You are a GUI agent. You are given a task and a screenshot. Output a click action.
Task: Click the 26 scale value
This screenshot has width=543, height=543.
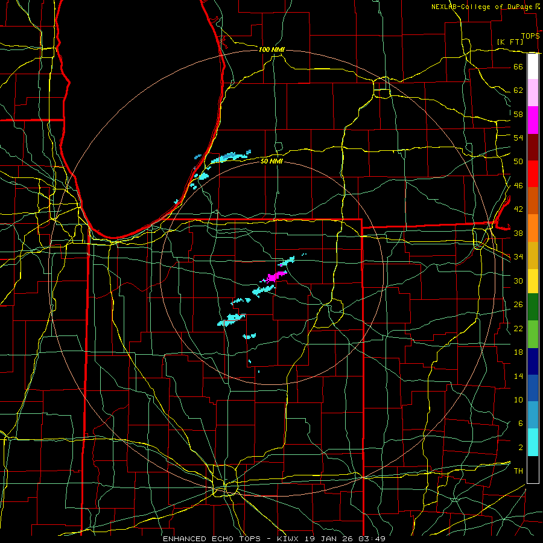click(518, 305)
